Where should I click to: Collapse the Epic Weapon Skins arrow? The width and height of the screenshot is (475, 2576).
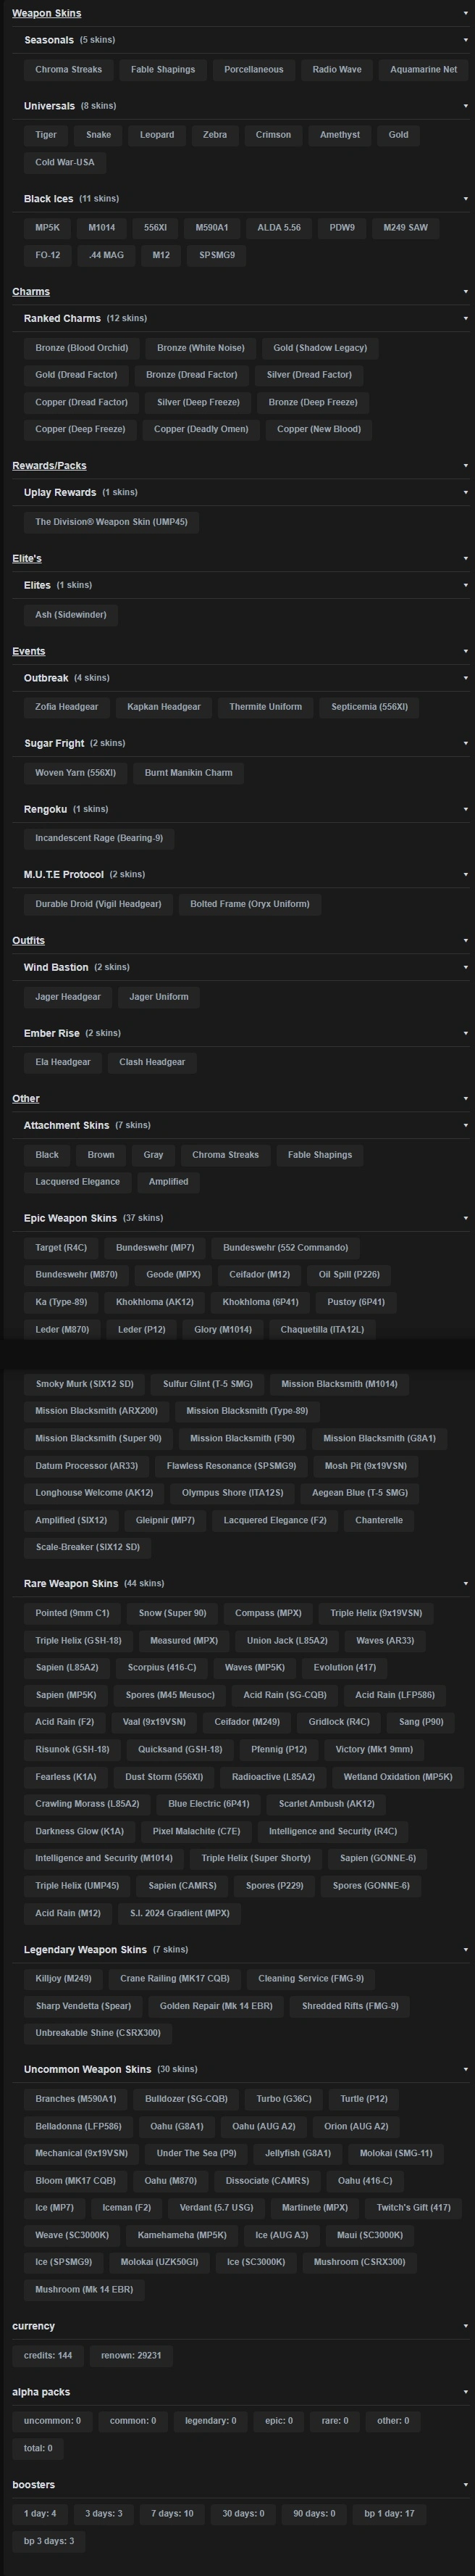pos(465,1219)
